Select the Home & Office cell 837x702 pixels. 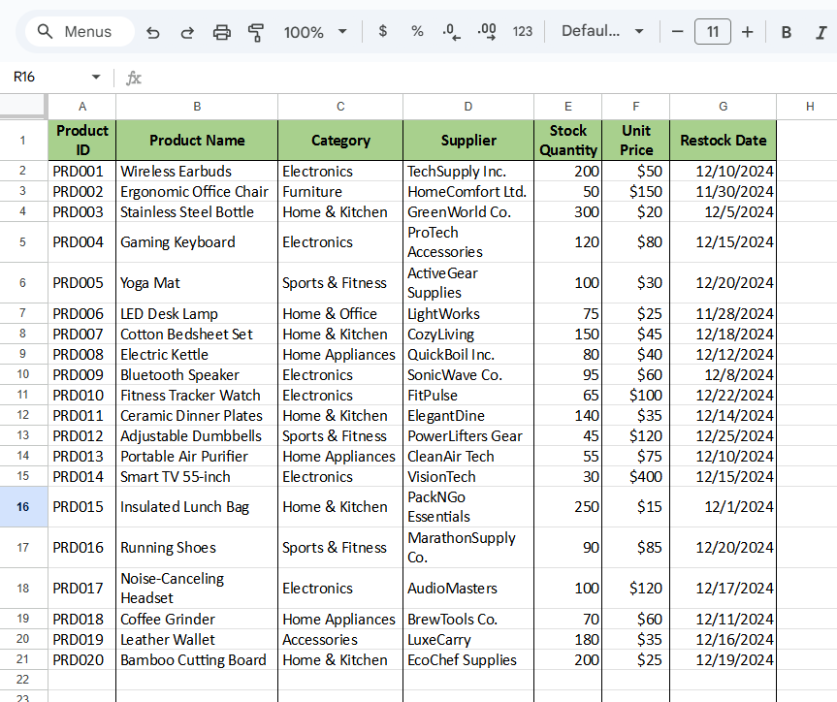340,314
